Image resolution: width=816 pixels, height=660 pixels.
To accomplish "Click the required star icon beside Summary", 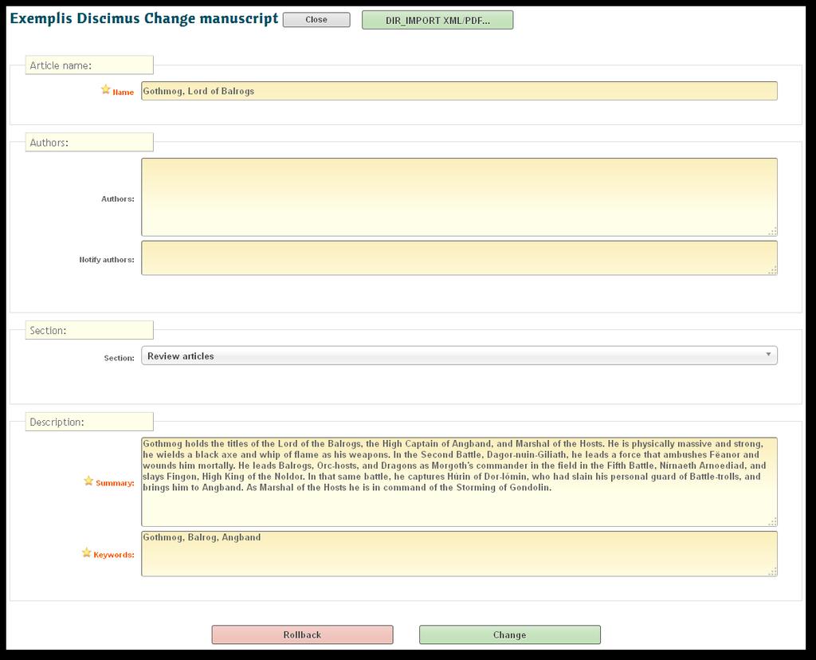I will click(89, 481).
